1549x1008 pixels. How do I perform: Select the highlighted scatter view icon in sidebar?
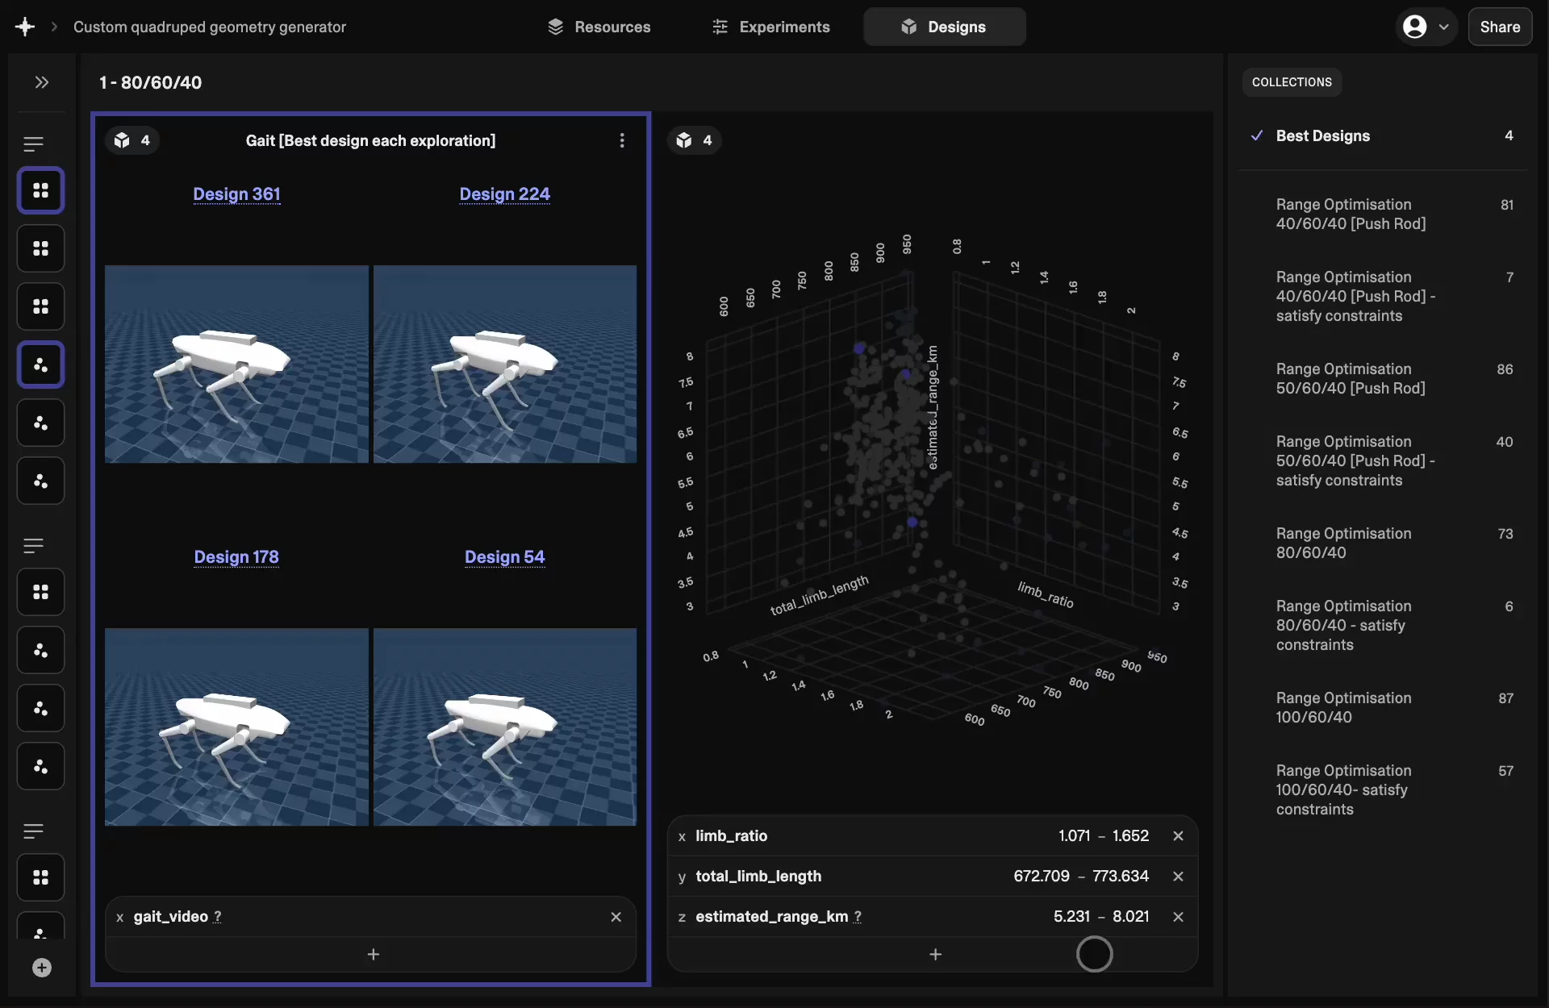pyautogui.click(x=40, y=365)
